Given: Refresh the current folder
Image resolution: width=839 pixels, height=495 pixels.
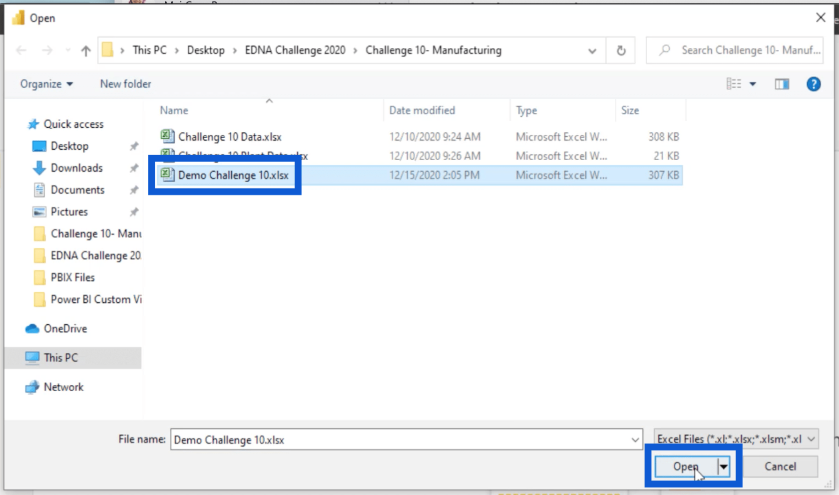Looking at the screenshot, I should (x=621, y=50).
